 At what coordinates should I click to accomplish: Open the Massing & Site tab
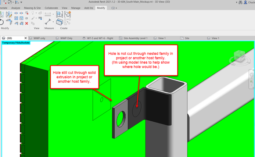[x=32, y=8]
